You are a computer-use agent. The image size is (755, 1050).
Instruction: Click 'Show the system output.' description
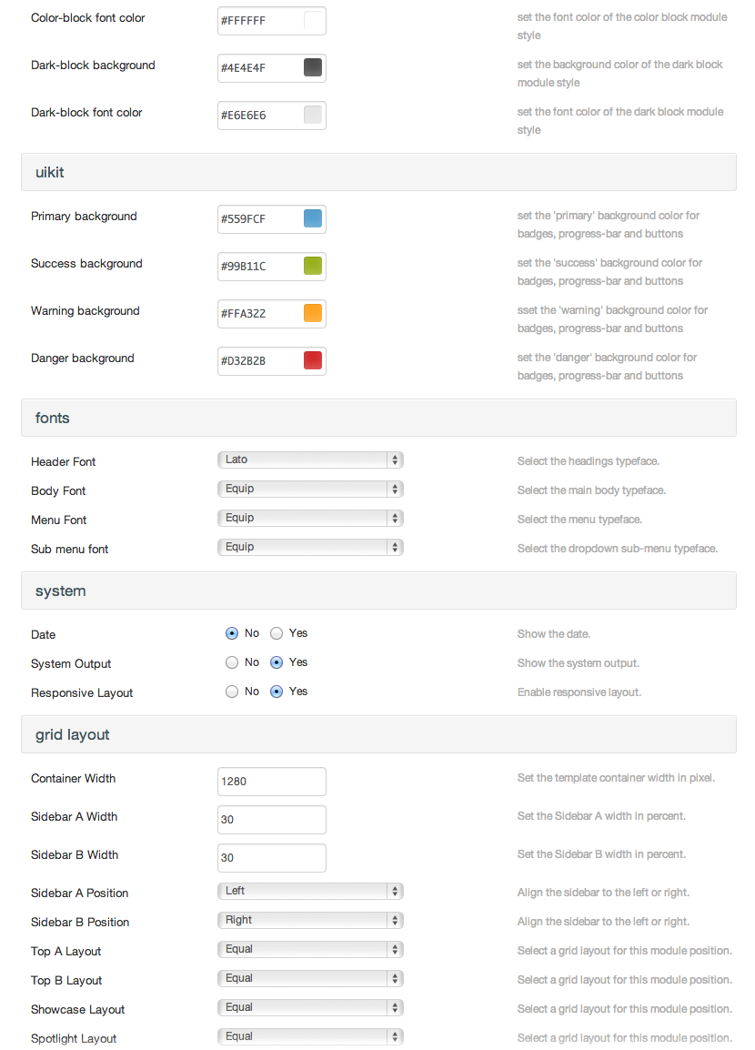point(579,663)
